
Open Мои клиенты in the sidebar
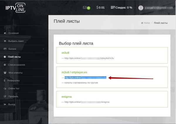tap(16, 73)
